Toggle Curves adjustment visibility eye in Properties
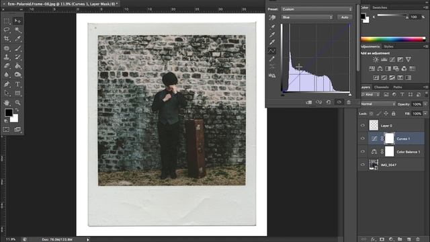The height and width of the screenshot is (242, 430). 339,102
